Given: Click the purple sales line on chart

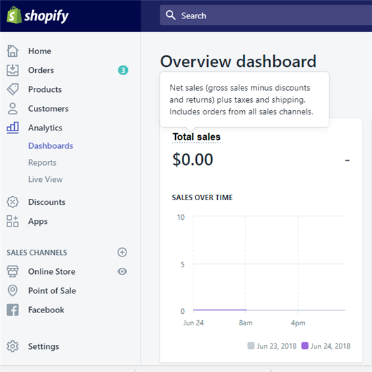Looking at the screenshot, I should 220,310.
